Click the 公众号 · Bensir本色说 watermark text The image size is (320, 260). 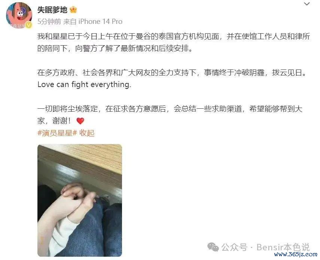(x=266, y=247)
